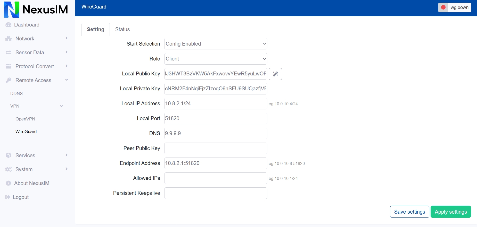Viewport: 477px width, 227px height.
Task: Click the eg:10.0.10.8:51820 hint text
Action: pyautogui.click(x=287, y=163)
